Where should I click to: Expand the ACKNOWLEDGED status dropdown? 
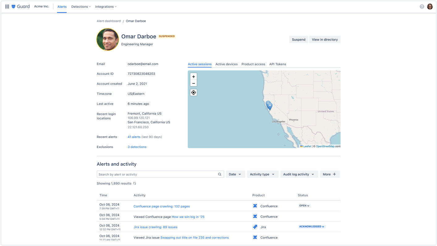tap(311, 226)
